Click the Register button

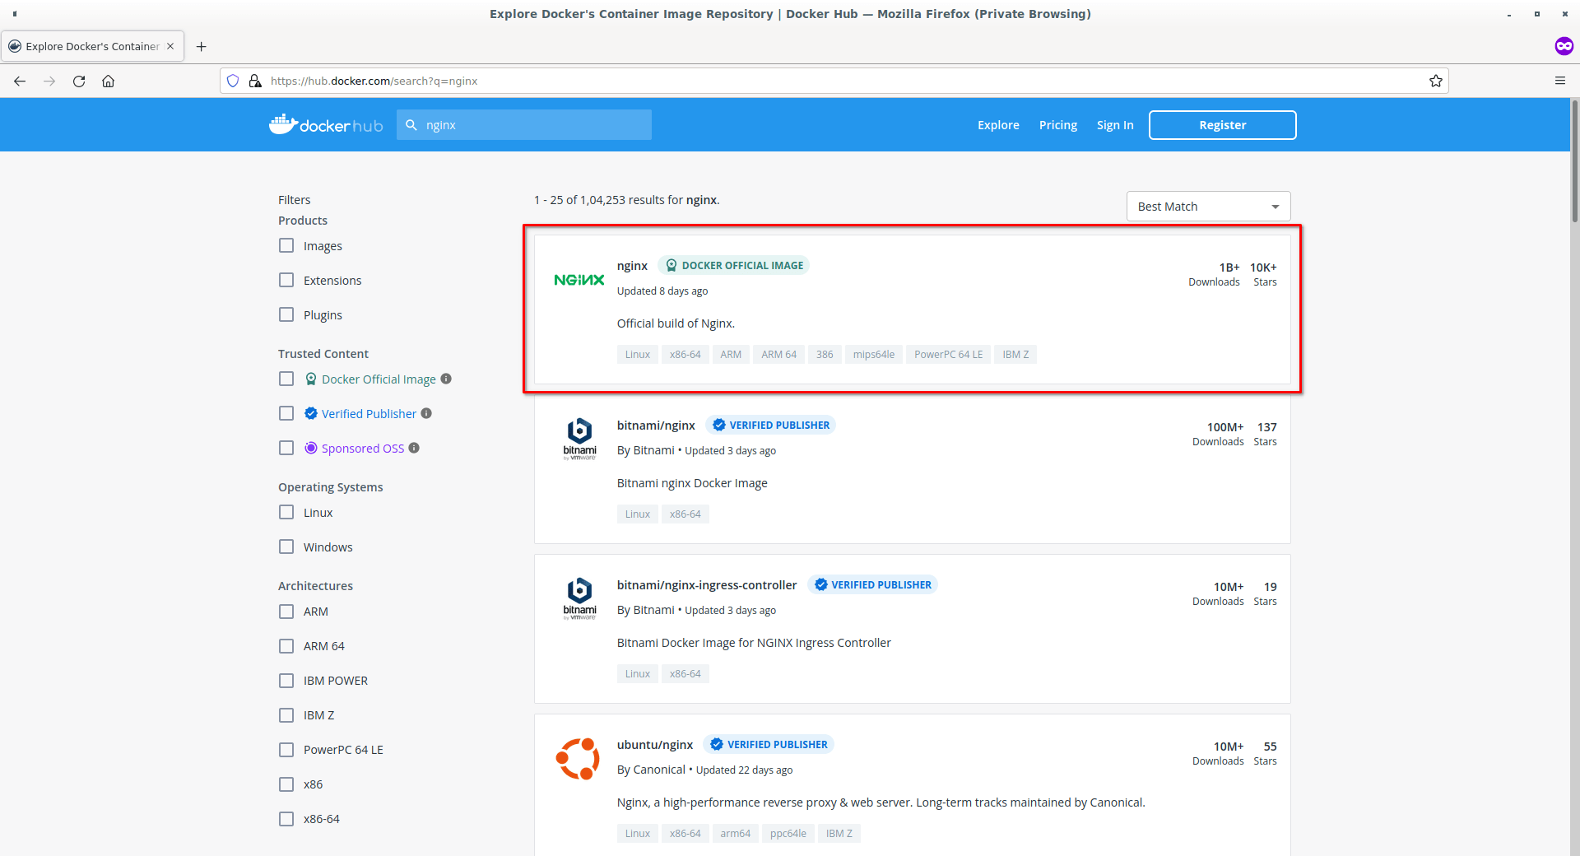(x=1222, y=124)
